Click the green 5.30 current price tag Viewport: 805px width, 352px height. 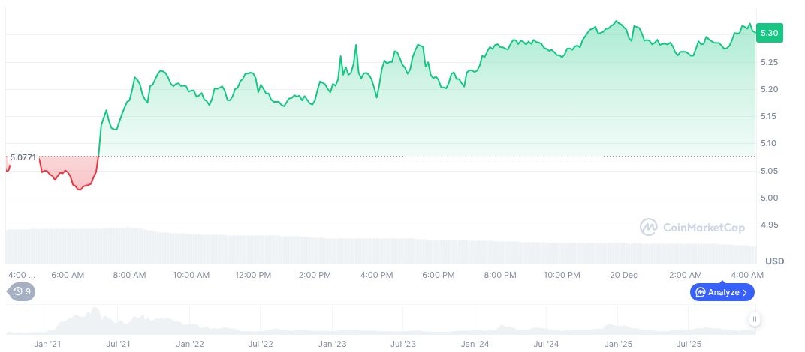coord(768,33)
